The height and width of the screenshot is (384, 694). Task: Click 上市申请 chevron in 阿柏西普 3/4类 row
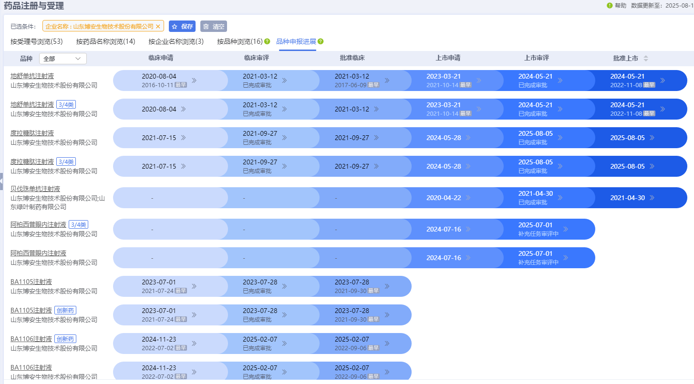pyautogui.click(x=468, y=229)
